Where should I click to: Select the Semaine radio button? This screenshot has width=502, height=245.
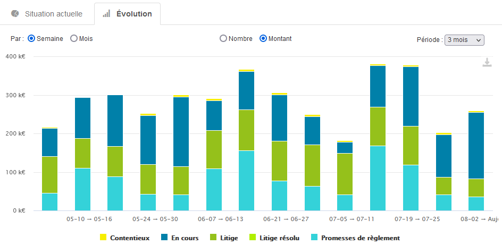point(31,39)
